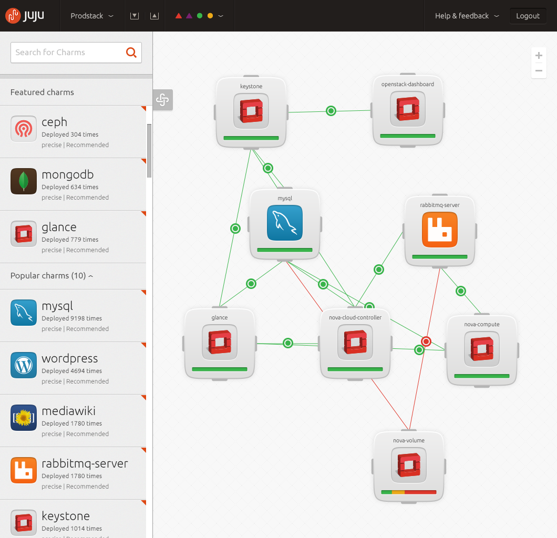Click relation marker between keystone and glance
This screenshot has height=538, width=557.
coord(235,229)
